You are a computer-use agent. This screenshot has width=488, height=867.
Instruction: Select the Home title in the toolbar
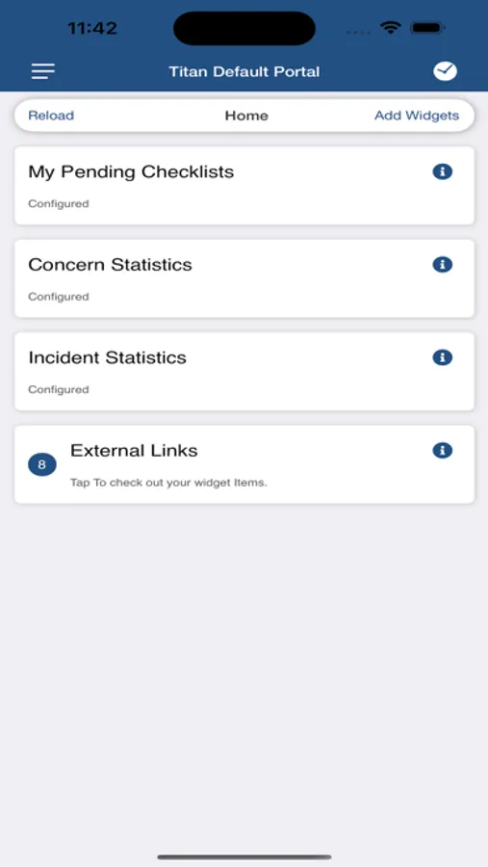click(x=246, y=116)
